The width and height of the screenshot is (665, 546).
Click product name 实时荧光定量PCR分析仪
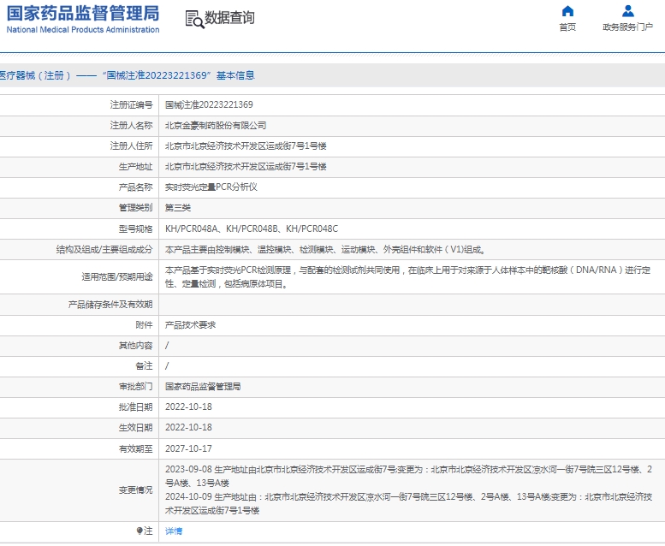[x=211, y=187]
